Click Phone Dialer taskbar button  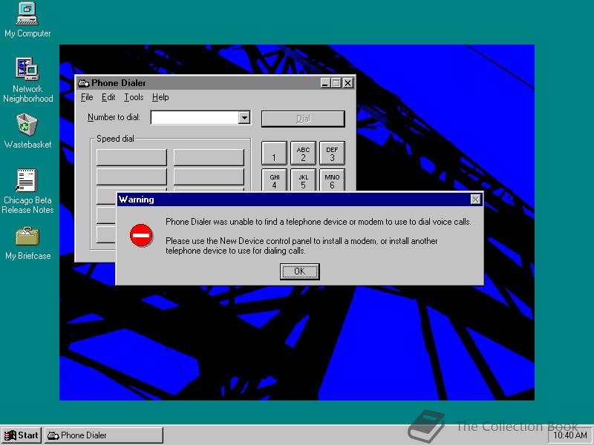tap(104, 435)
